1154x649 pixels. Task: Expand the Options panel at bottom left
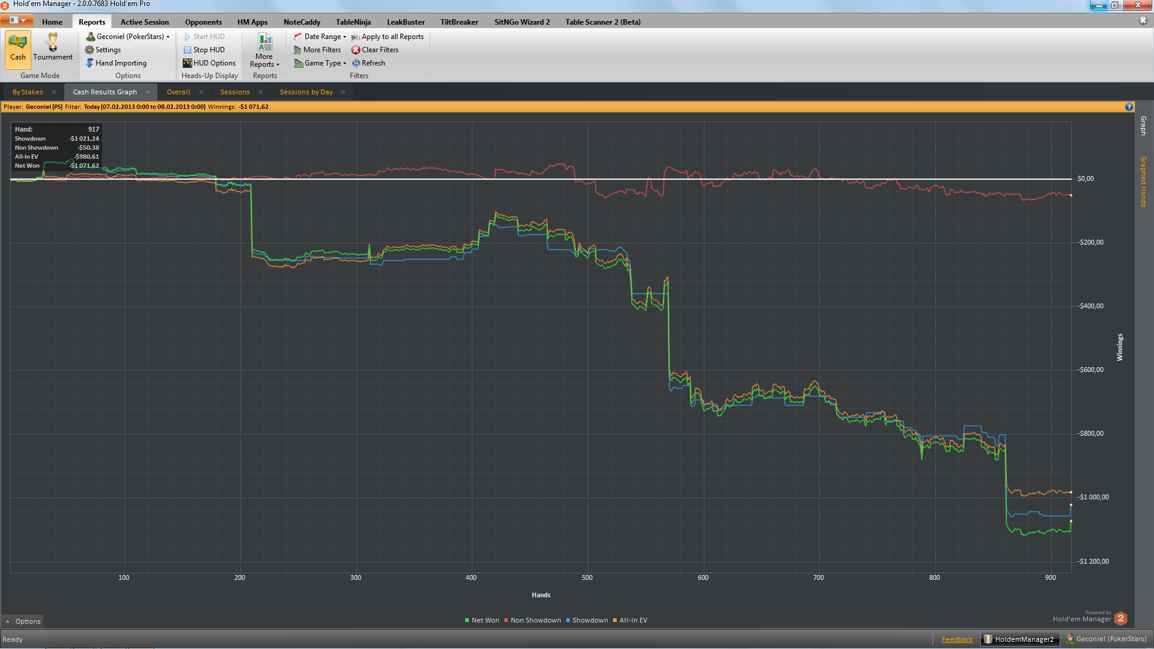pyautogui.click(x=23, y=621)
